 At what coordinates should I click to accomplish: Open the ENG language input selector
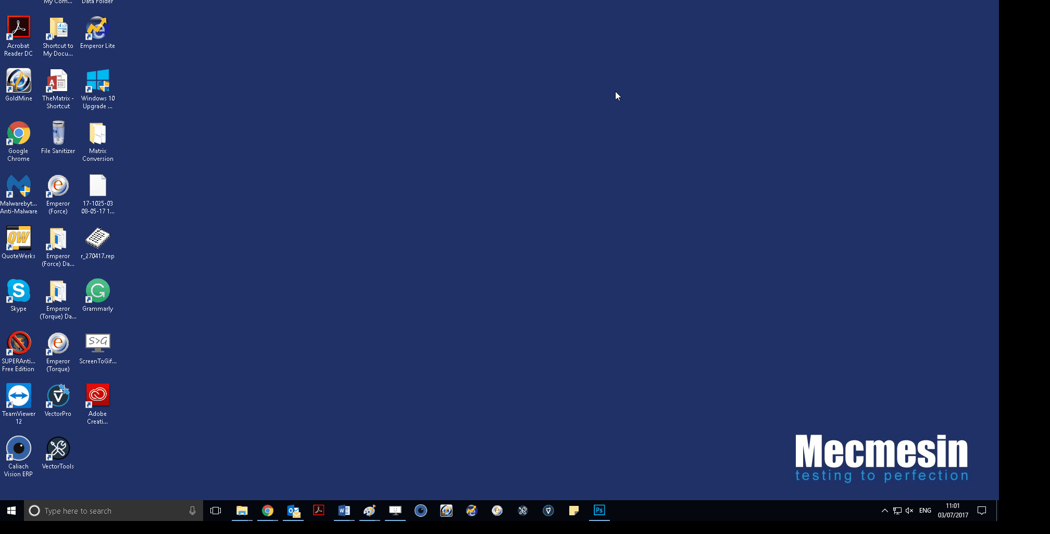coord(925,511)
